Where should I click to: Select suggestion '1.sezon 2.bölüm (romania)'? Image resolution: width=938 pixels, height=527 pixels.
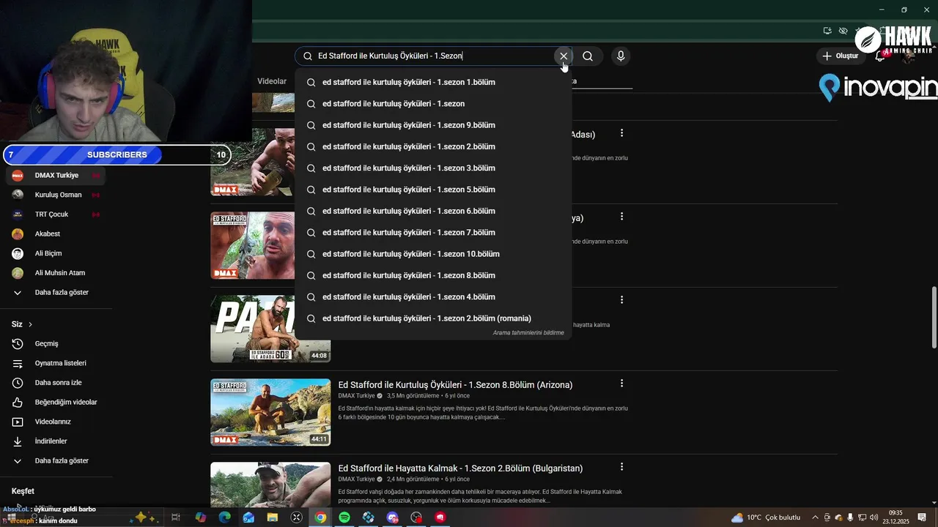click(432, 318)
